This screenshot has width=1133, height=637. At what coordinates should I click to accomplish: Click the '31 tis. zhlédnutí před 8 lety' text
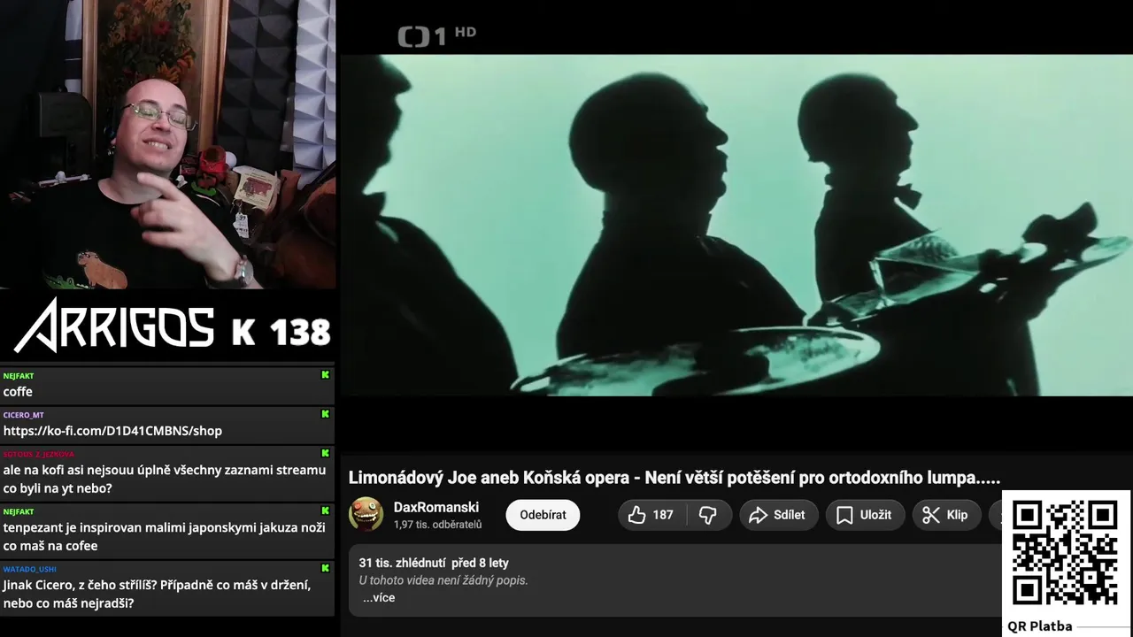pyautogui.click(x=434, y=563)
